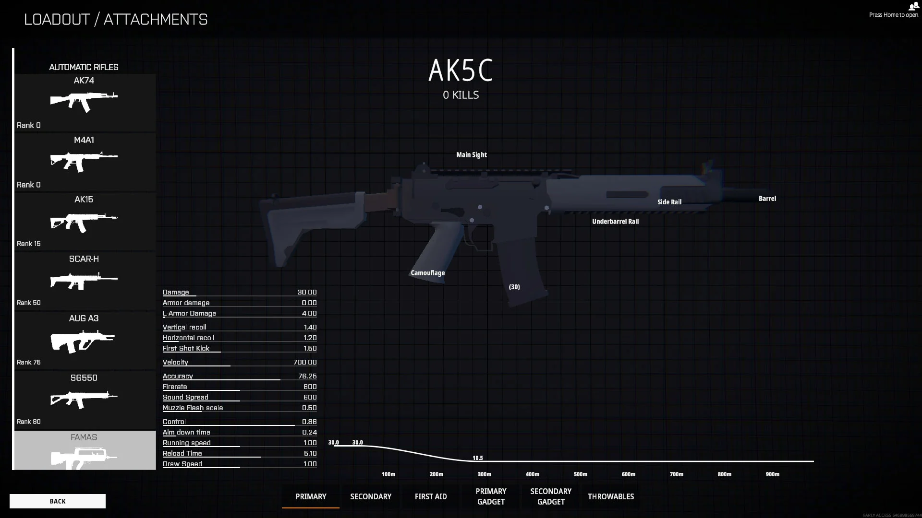The height and width of the screenshot is (518, 922).
Task: Select the SG550 rifle from sidebar
Action: click(83, 400)
